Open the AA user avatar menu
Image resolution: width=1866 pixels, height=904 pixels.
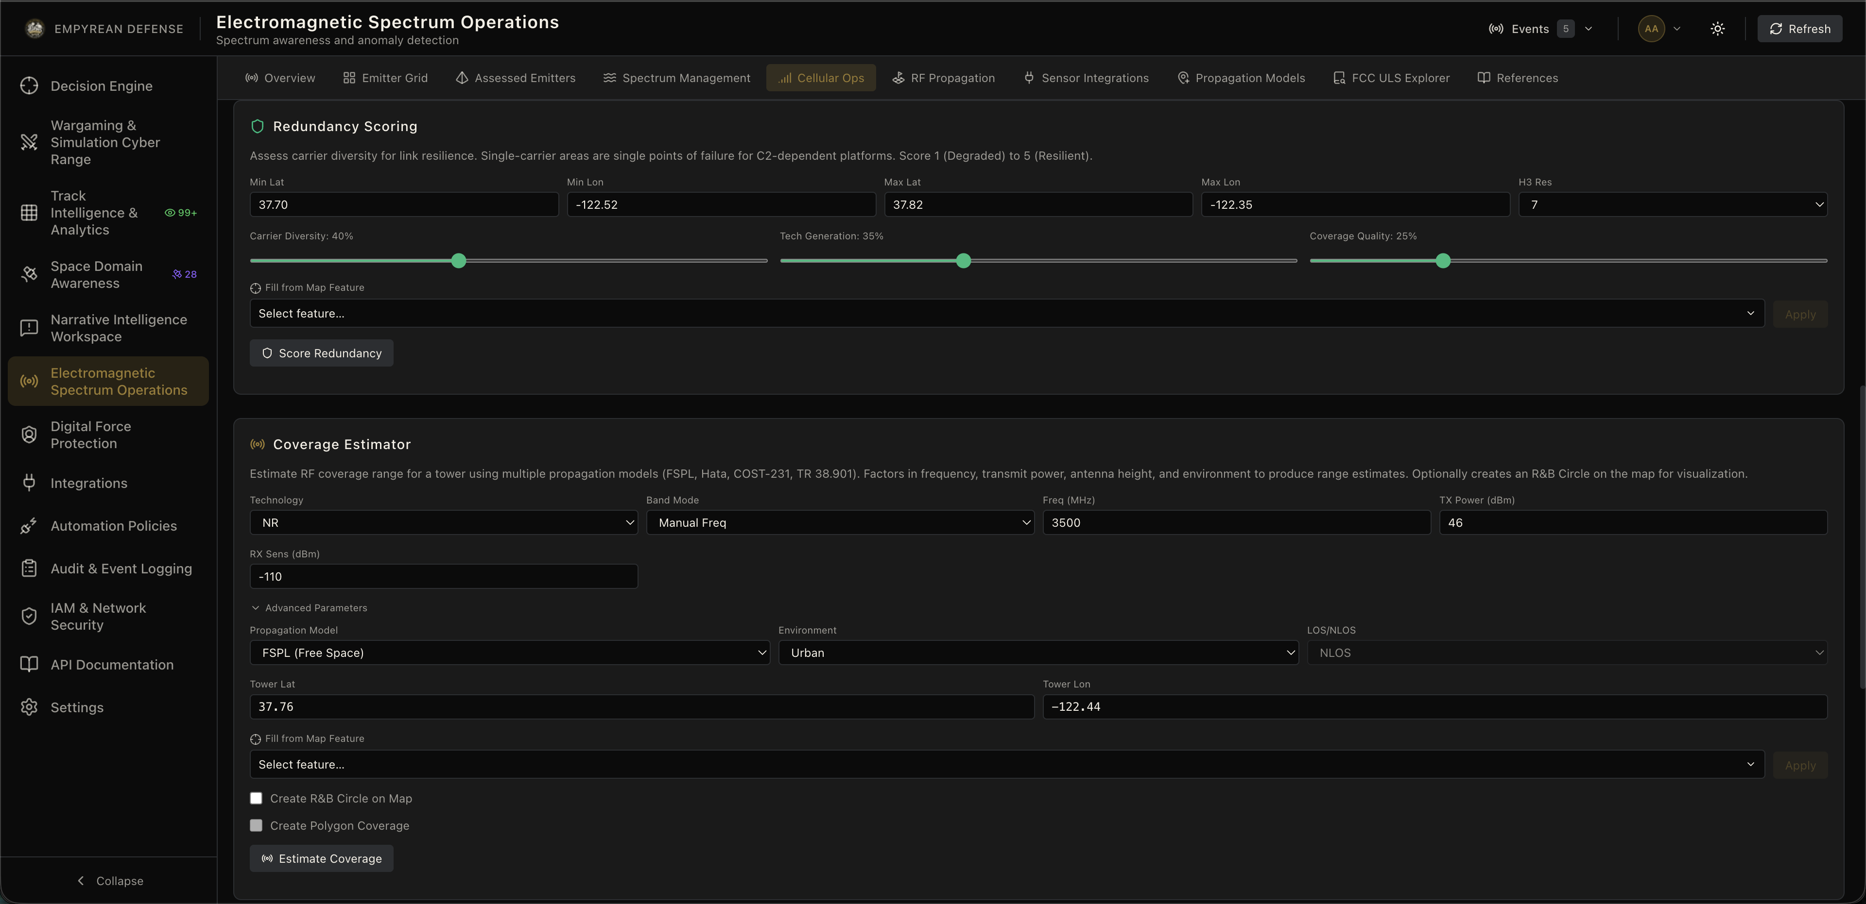[x=1651, y=29]
